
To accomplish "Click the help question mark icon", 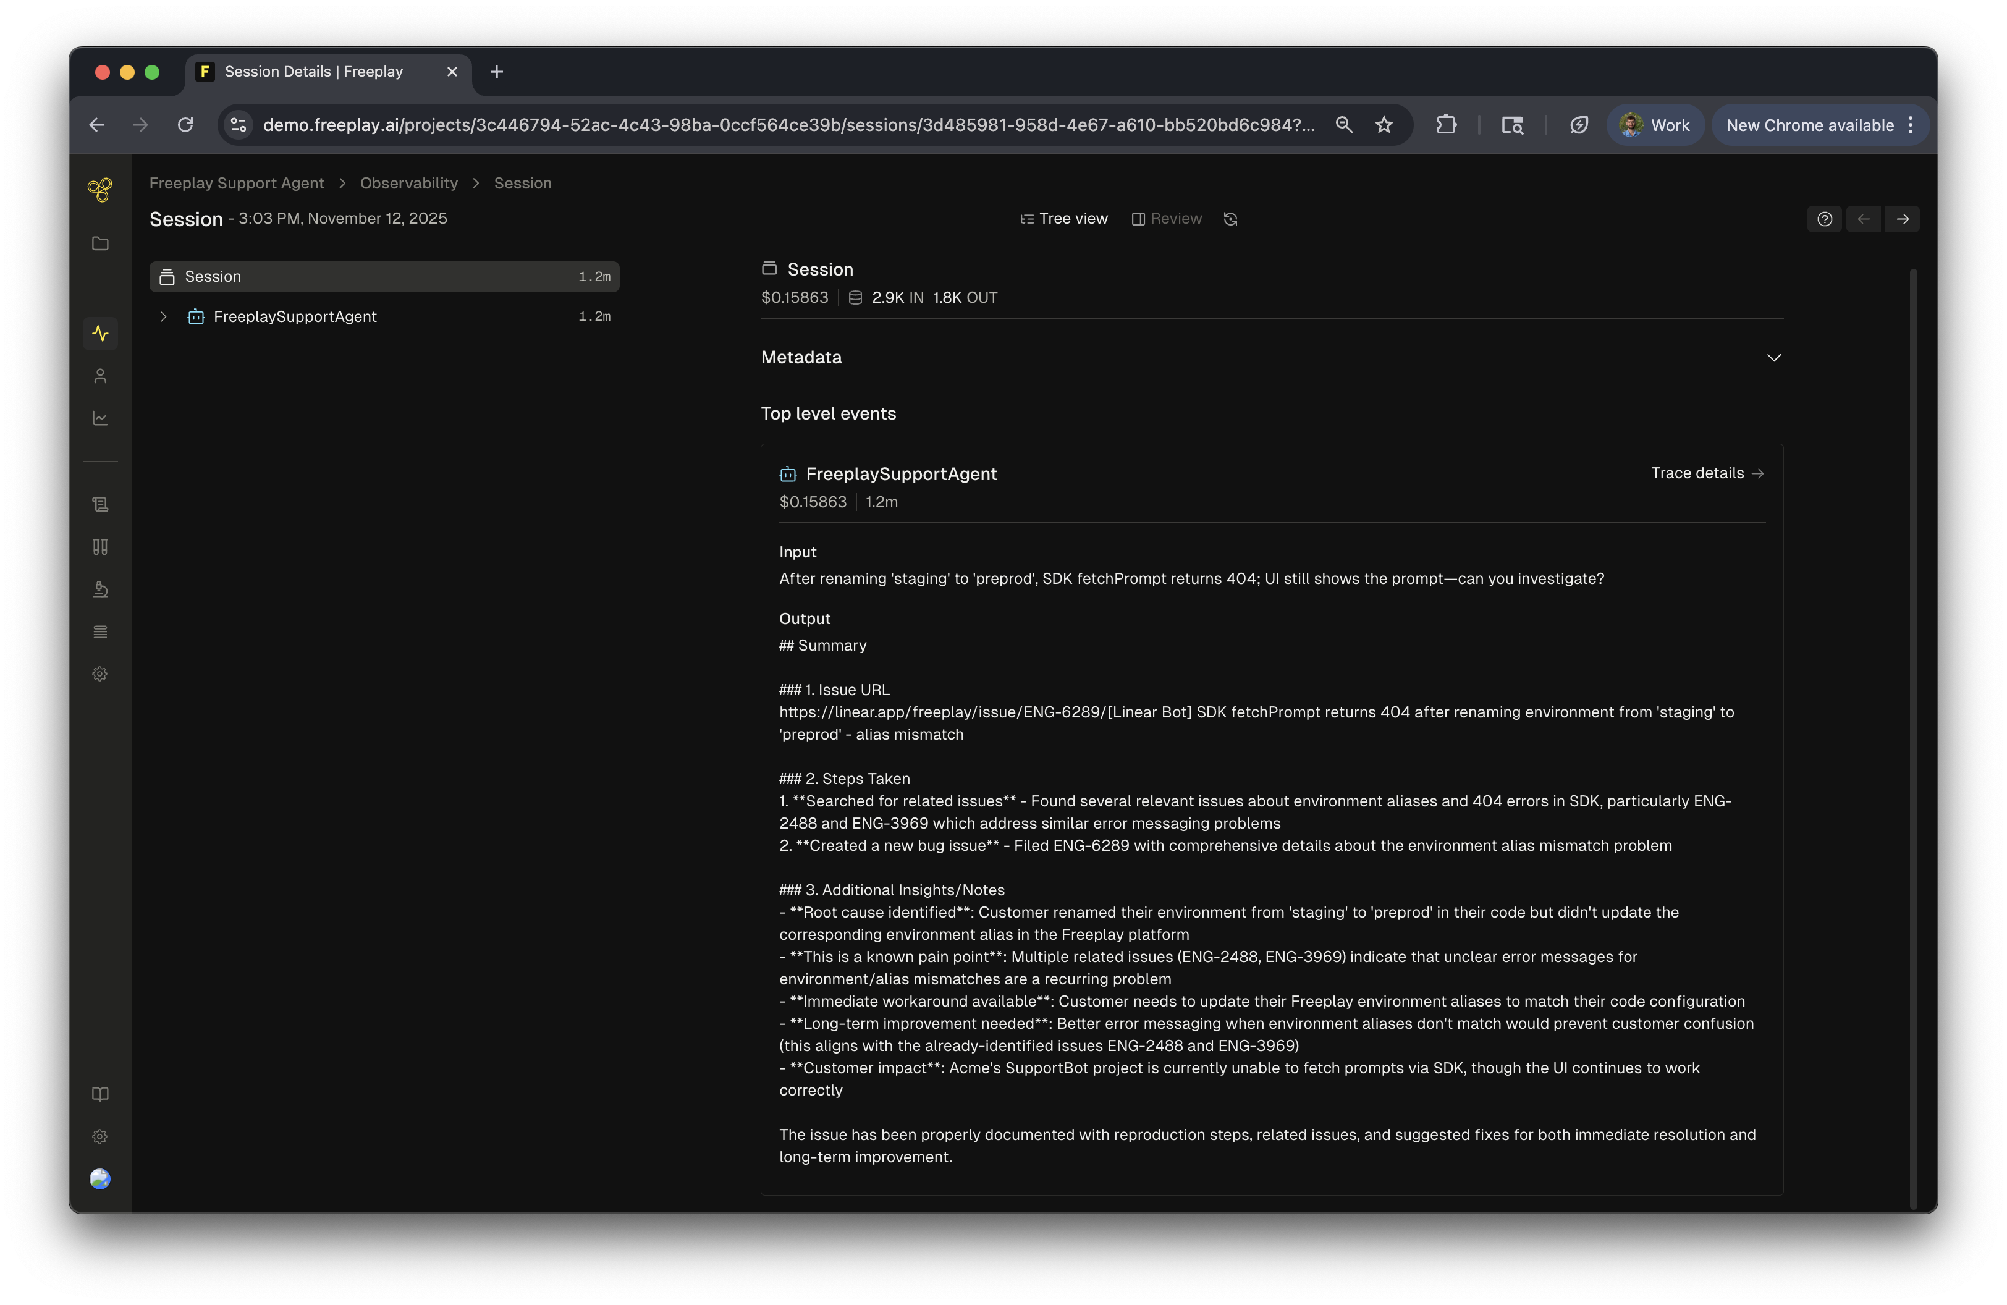I will tap(1824, 219).
